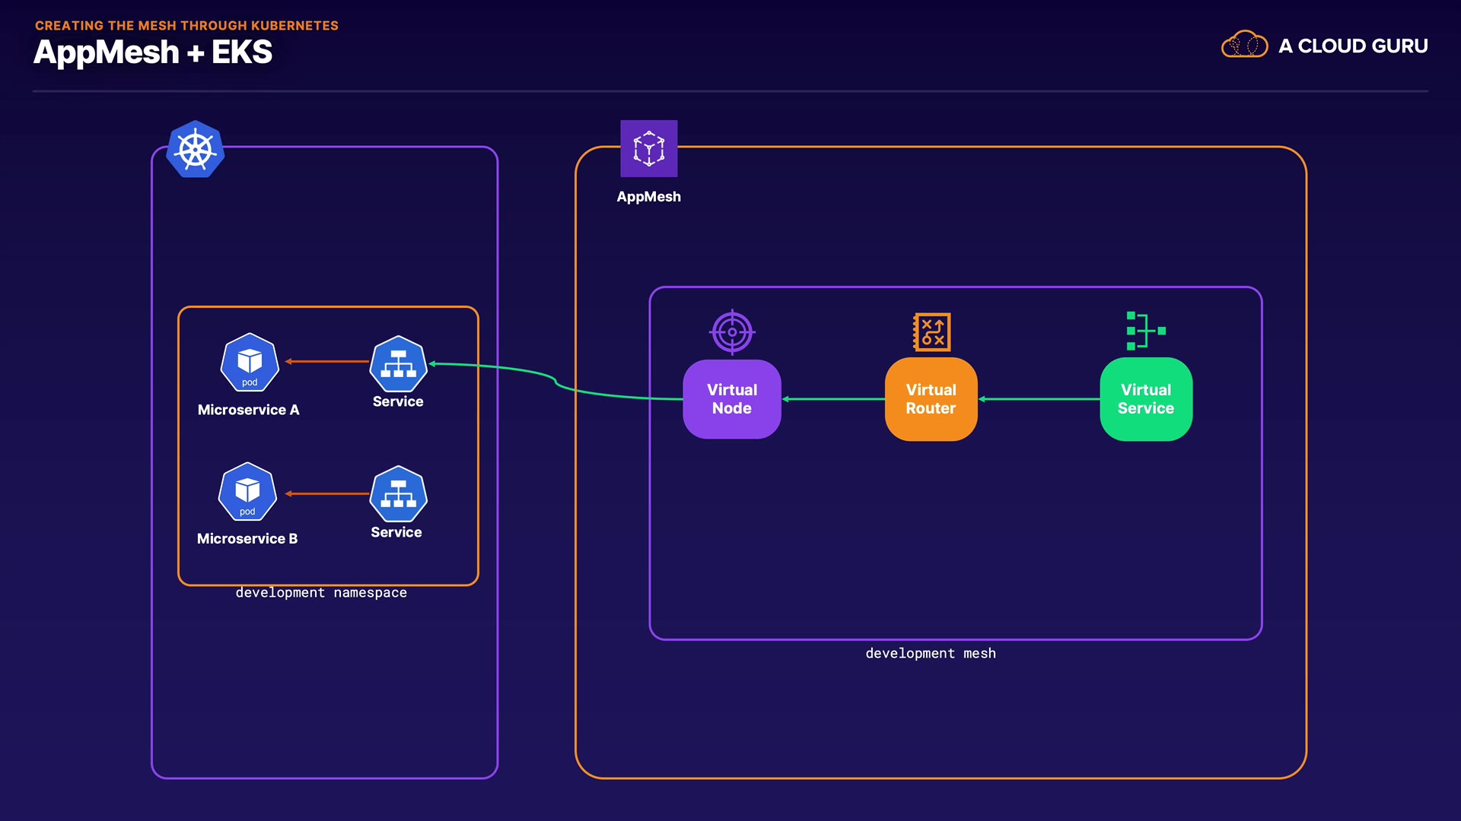The height and width of the screenshot is (821, 1461).
Task: Click the Service icon beside Microservice A
Action: pyautogui.click(x=398, y=364)
